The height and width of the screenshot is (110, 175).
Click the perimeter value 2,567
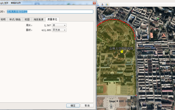(x=47, y=25)
